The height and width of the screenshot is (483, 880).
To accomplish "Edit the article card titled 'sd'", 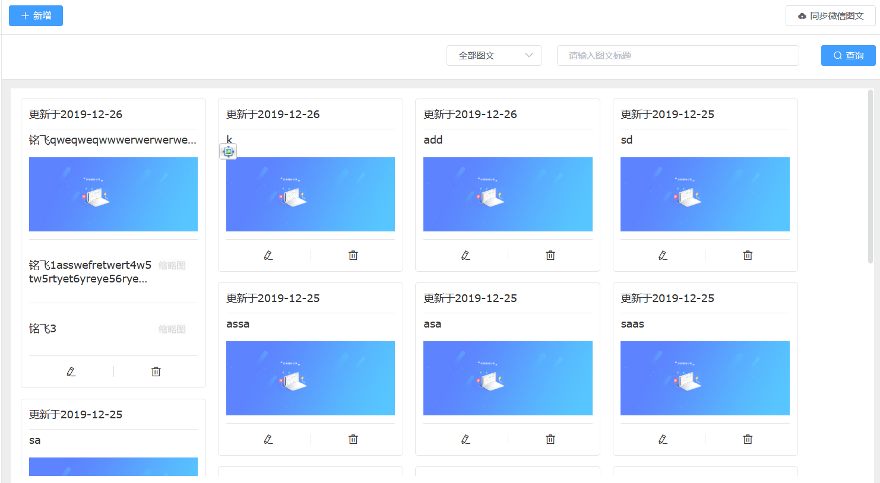I will [663, 255].
